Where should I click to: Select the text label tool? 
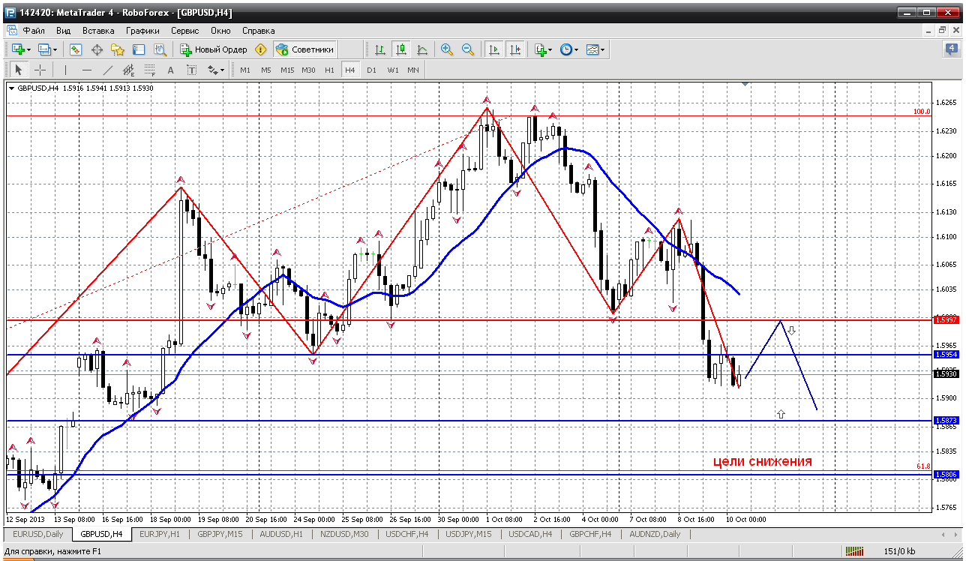coord(170,70)
